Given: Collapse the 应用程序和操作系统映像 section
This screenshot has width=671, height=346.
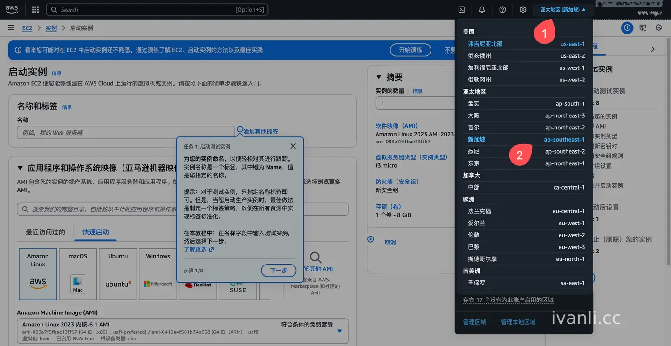Looking at the screenshot, I should (20, 168).
